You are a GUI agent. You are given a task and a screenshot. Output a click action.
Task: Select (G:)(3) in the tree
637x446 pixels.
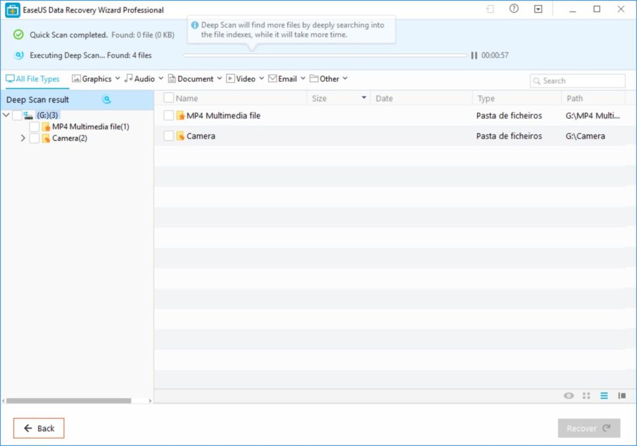(47, 115)
